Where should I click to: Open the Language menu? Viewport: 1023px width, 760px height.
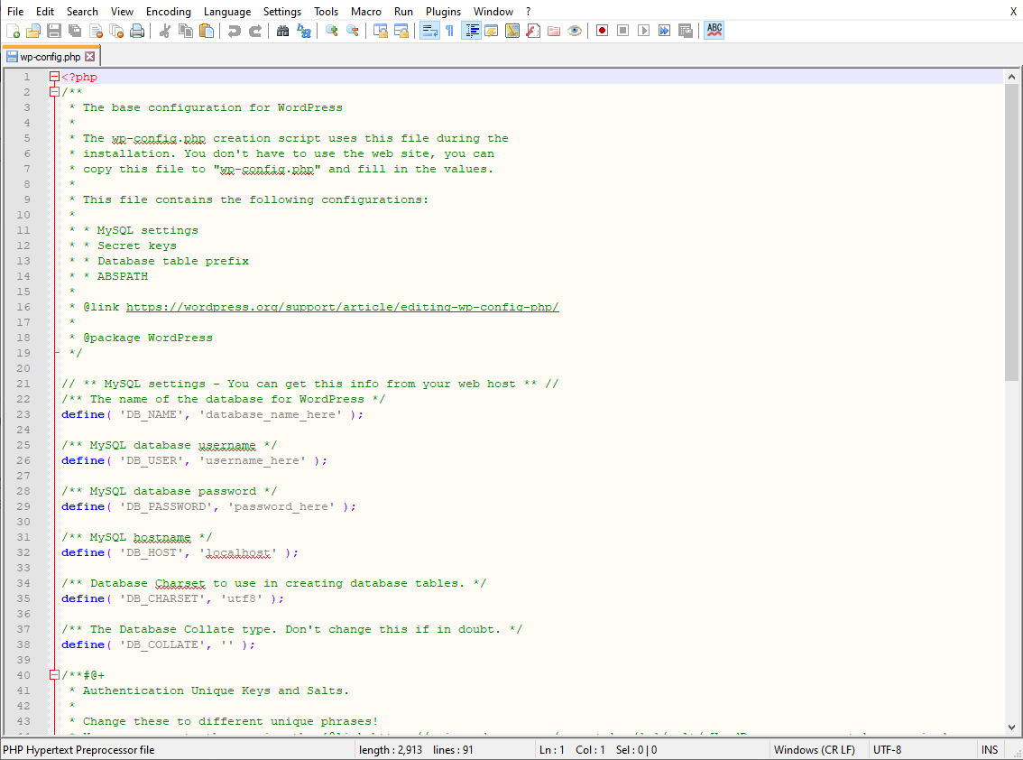[x=227, y=11]
